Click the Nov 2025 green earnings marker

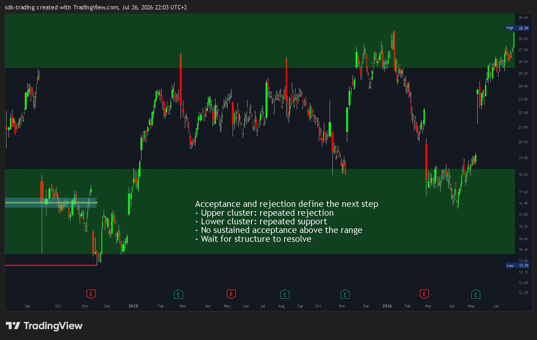click(x=345, y=294)
